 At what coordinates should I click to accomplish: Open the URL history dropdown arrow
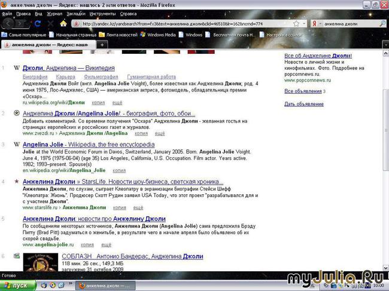click(304, 24)
